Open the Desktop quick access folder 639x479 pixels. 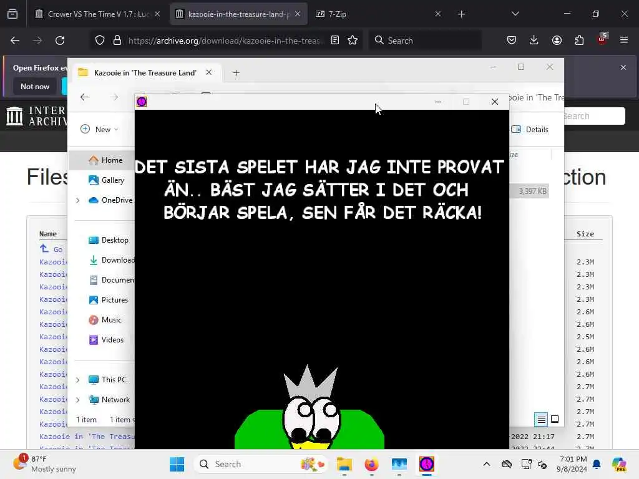109,240
